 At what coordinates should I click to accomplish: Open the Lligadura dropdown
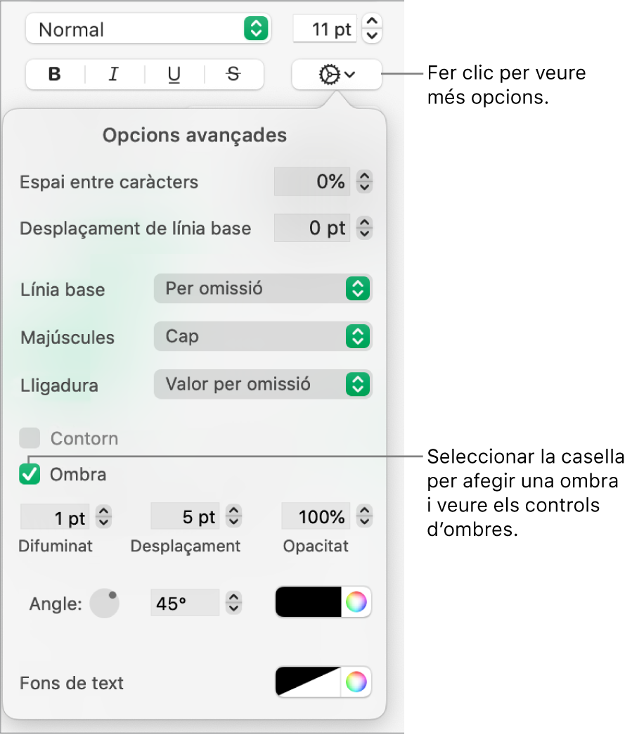[263, 384]
